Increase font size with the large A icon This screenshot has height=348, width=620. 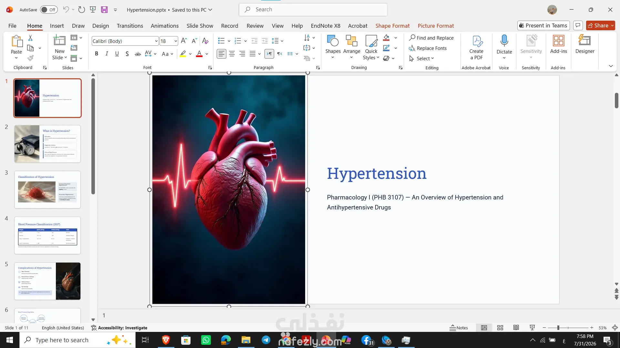click(x=184, y=41)
